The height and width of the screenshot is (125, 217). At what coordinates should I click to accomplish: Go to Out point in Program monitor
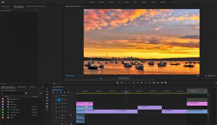tap(149, 83)
